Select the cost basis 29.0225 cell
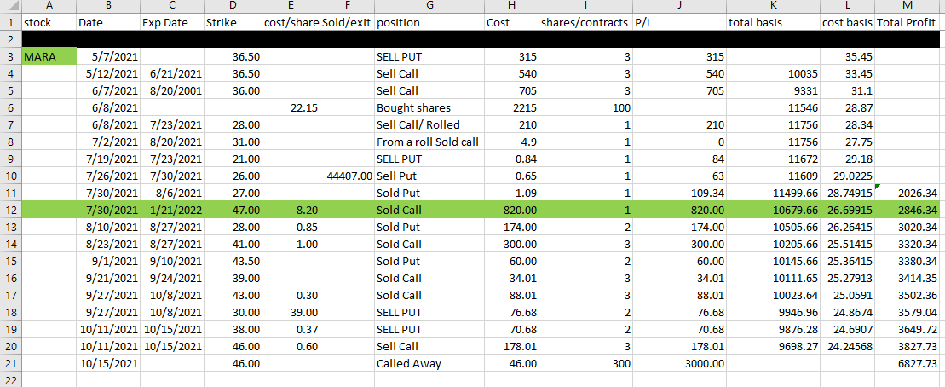The height and width of the screenshot is (387, 945). 846,176
